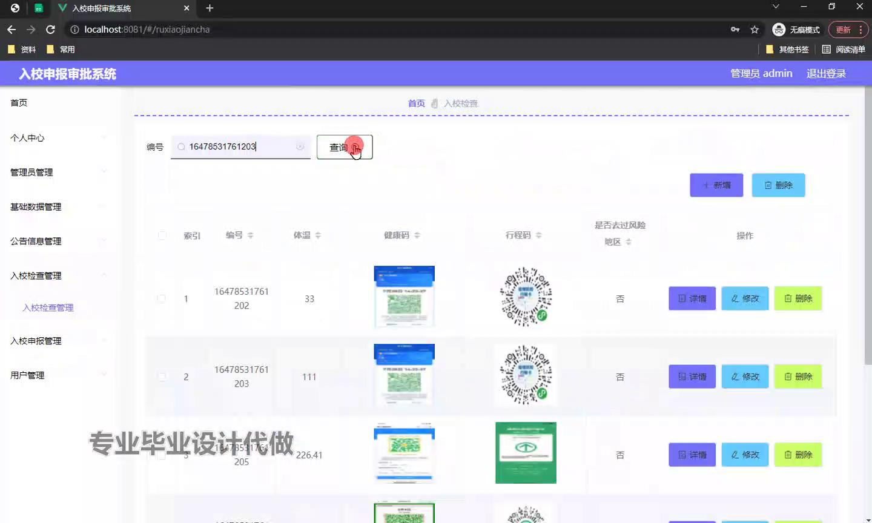Open 首页 in the sidebar
872x523 pixels.
[x=19, y=103]
